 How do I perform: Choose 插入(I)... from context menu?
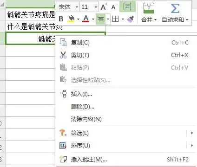[125, 94]
